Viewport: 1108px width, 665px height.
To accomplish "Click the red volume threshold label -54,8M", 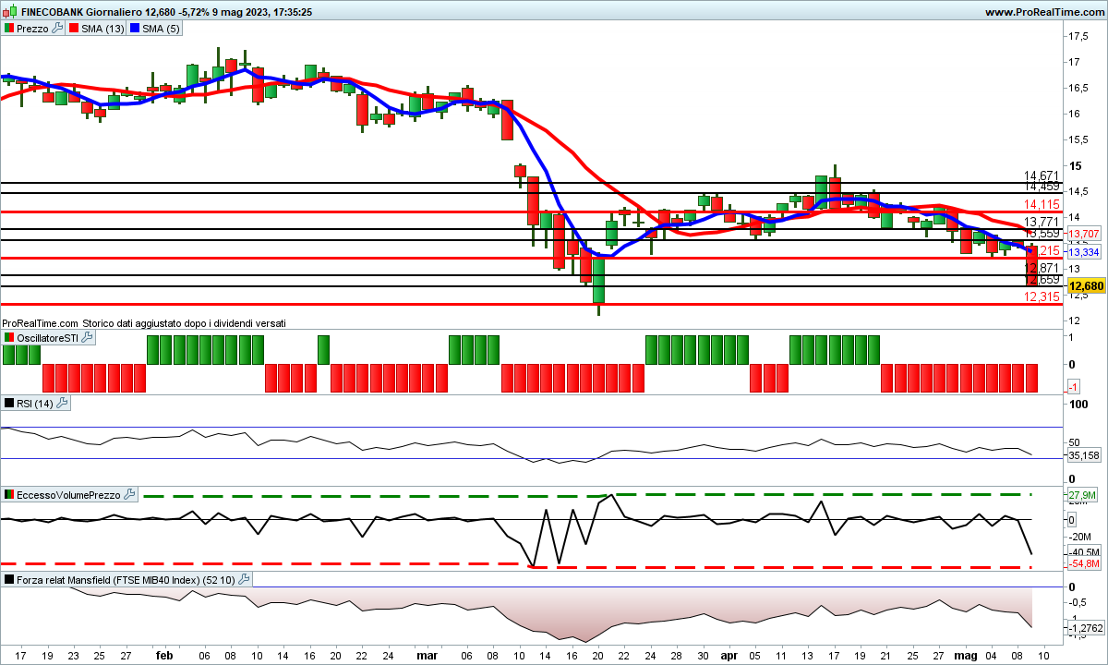I will click(1084, 563).
